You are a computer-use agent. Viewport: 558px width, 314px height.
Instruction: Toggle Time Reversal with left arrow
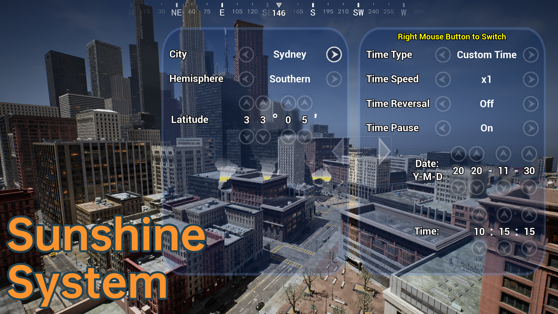pyautogui.click(x=443, y=104)
